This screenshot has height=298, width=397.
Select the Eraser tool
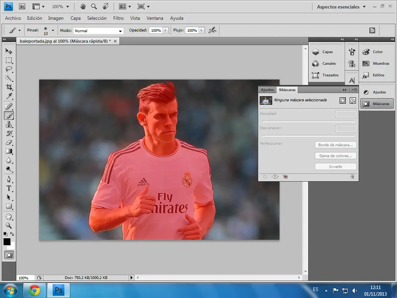(x=9, y=142)
